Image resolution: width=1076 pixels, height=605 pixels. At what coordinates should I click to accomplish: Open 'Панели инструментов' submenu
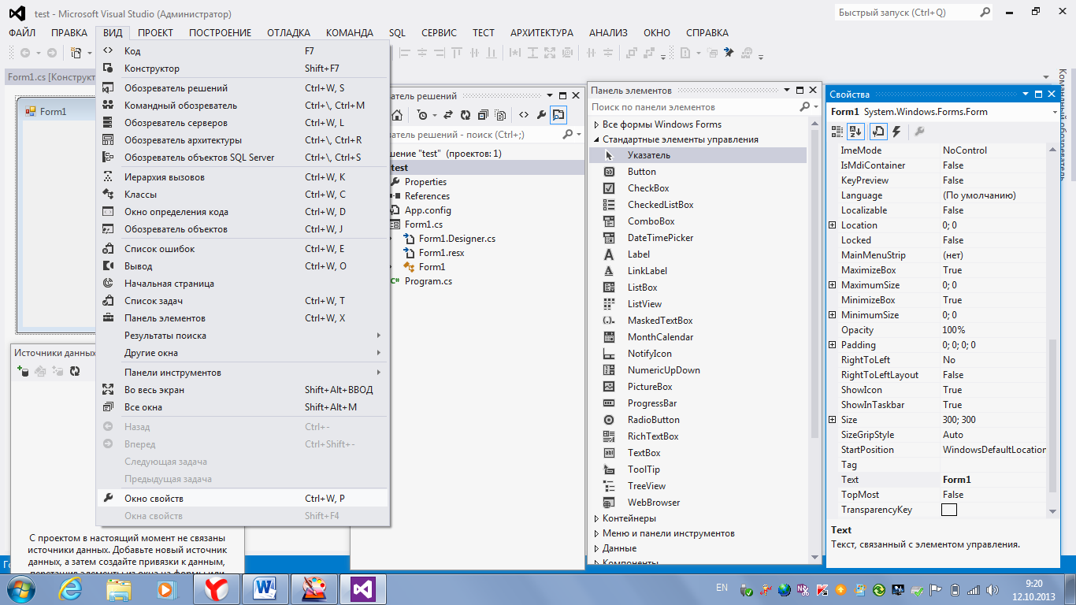[x=243, y=373]
